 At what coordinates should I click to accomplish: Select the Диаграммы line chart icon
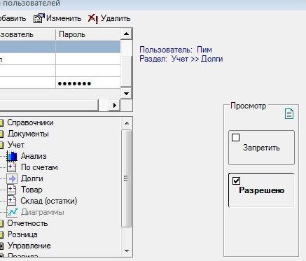[x=12, y=212]
